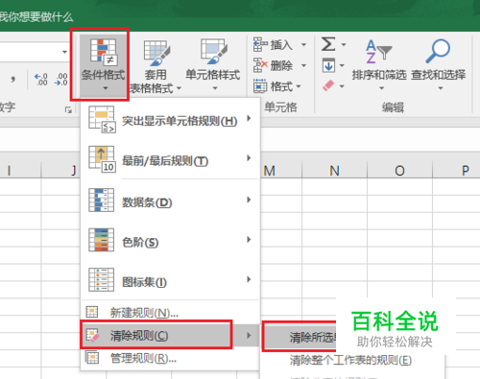This screenshot has width=480, height=379.
Task: Open the number format dialog launcher
Action: [x=68, y=110]
